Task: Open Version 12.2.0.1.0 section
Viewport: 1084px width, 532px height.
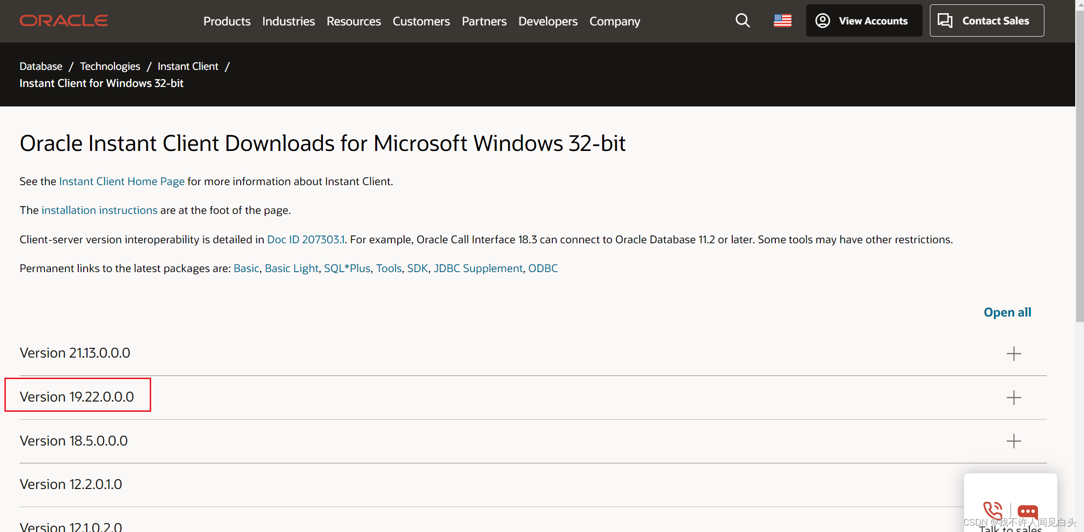Action: click(71, 484)
